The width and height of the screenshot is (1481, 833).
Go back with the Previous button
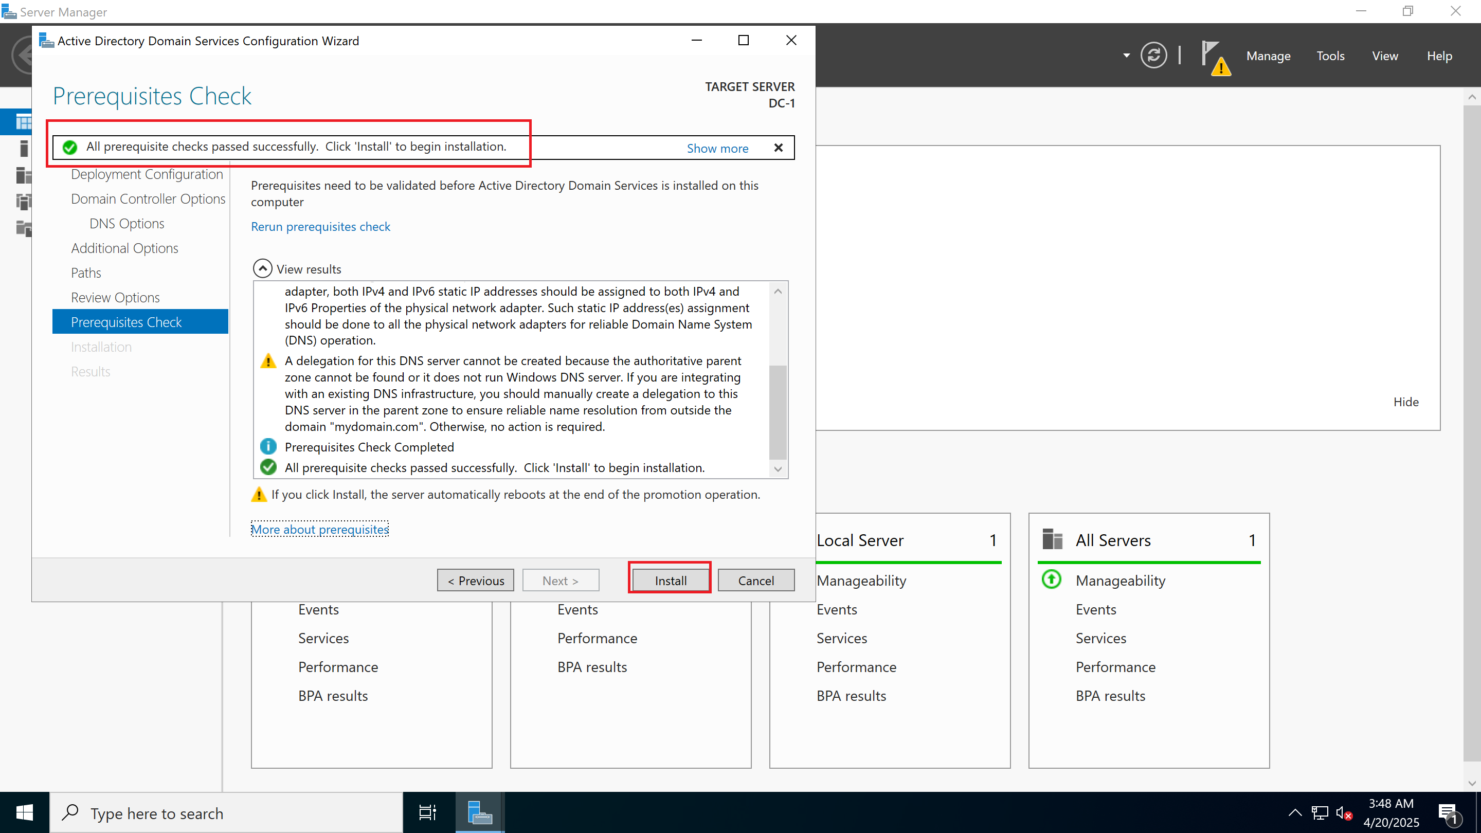coord(476,580)
